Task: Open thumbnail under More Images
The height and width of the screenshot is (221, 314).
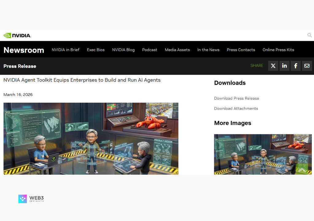Action: pyautogui.click(x=263, y=154)
